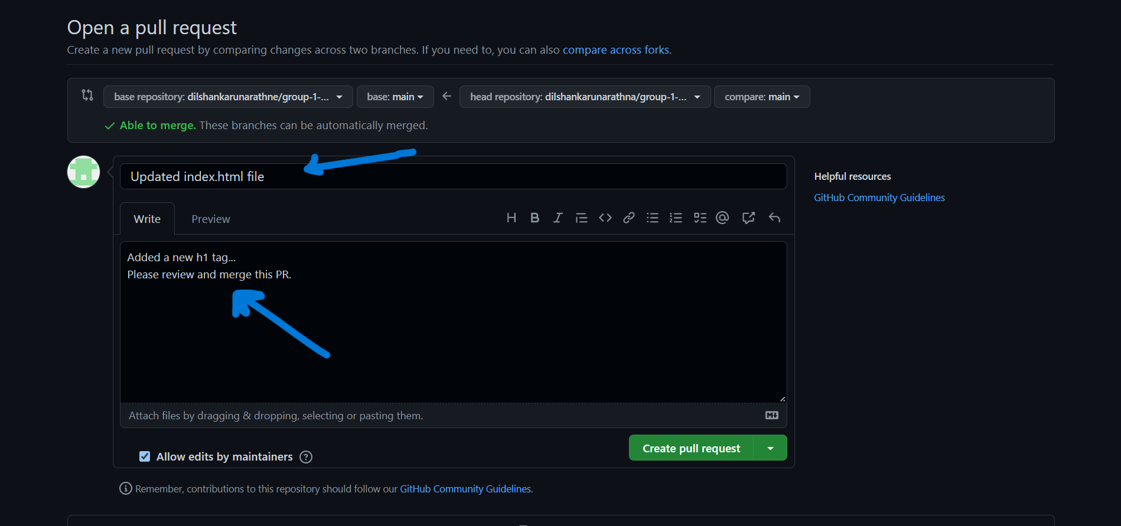Click the "Able to merge." status text
The image size is (1121, 526).
tap(158, 126)
